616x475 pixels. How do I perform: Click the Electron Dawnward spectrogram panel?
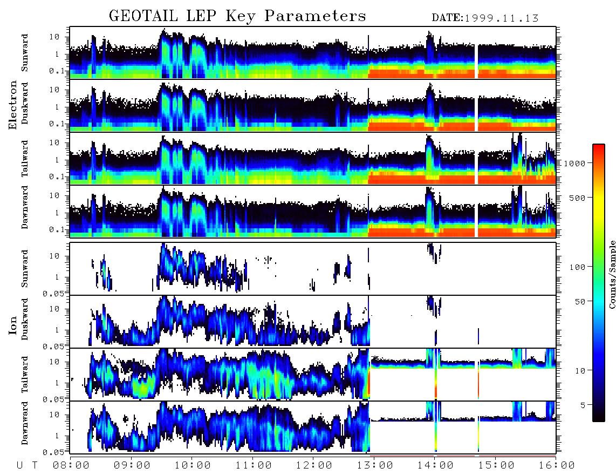point(313,212)
